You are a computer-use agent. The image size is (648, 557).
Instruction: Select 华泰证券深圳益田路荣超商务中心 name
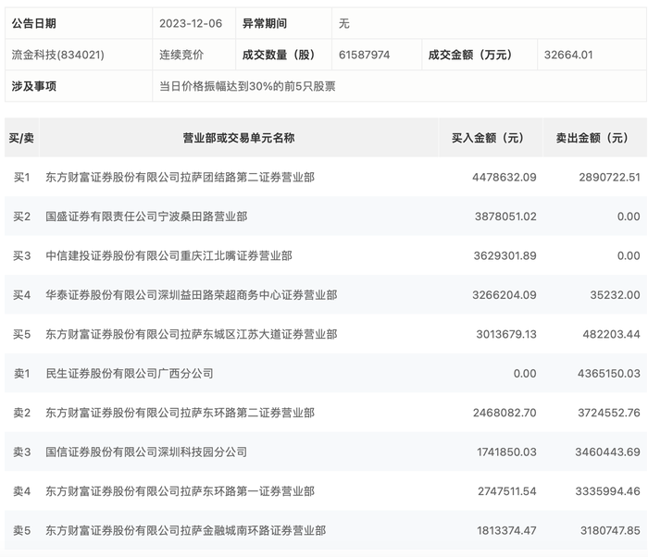click(192, 295)
